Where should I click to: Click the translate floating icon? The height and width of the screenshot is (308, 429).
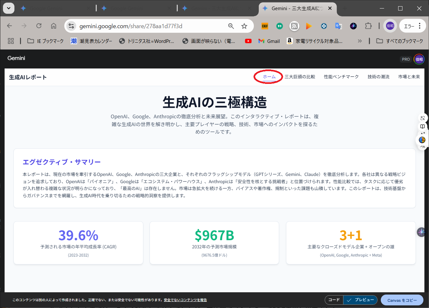click(x=422, y=118)
